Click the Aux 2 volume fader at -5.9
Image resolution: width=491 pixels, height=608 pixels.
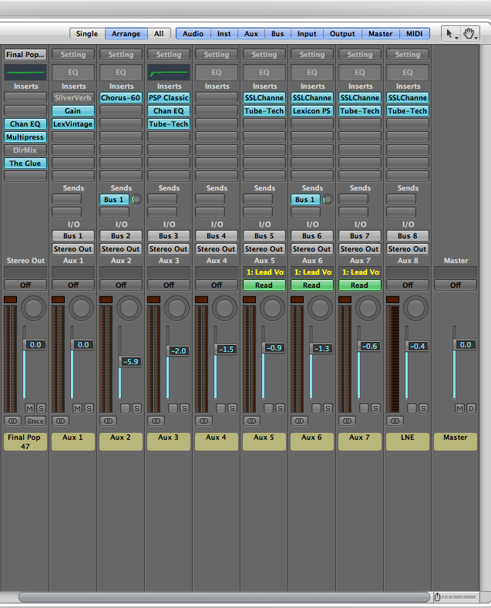(131, 362)
